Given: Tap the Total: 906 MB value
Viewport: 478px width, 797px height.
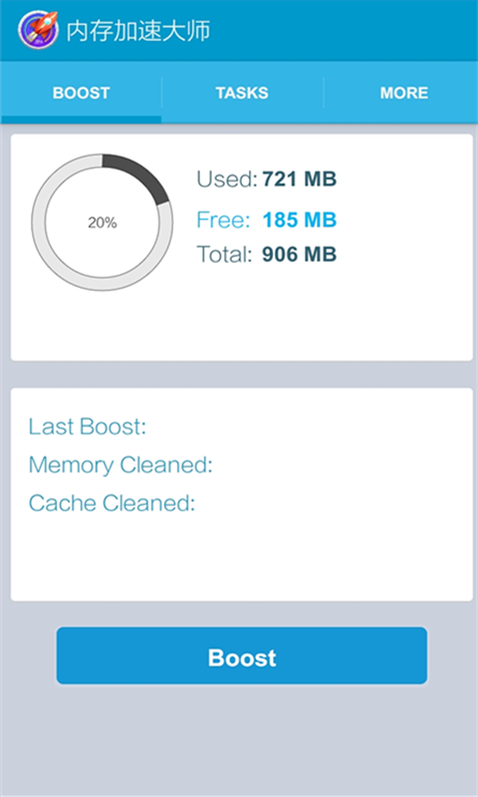Looking at the screenshot, I should tap(267, 254).
